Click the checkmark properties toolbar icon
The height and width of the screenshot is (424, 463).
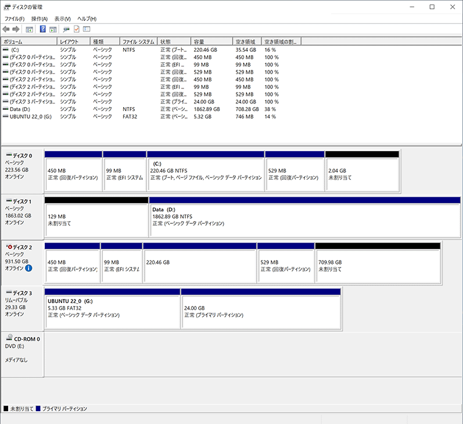pyautogui.click(x=77, y=29)
